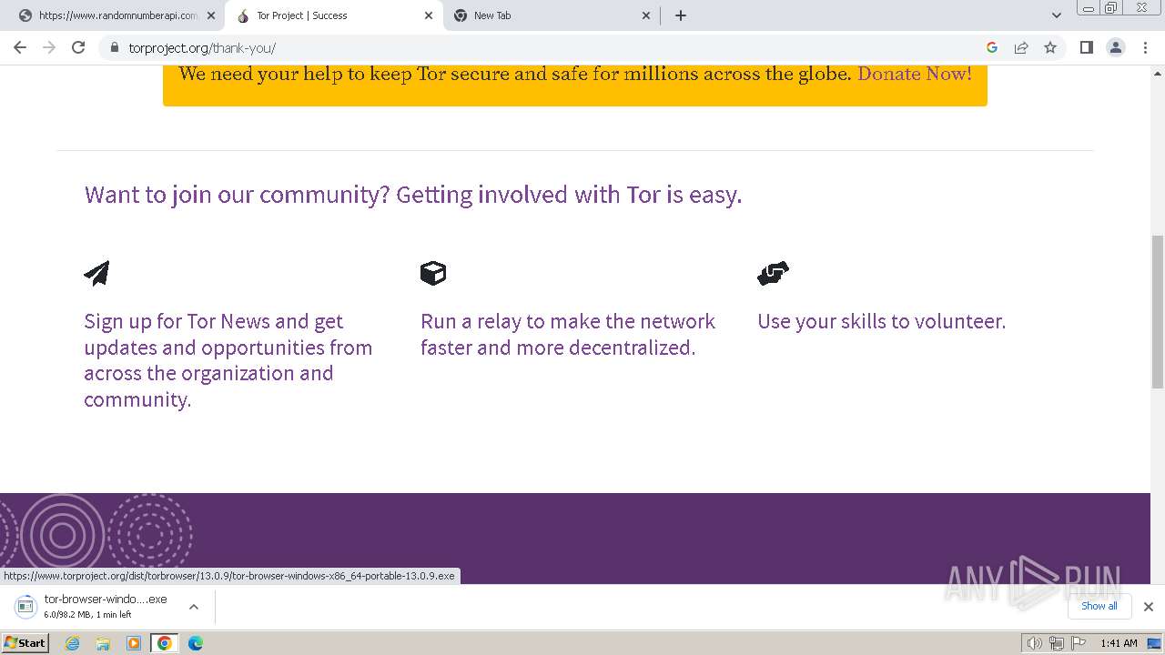Close the New Tab tab
The height and width of the screenshot is (655, 1165).
tap(646, 15)
